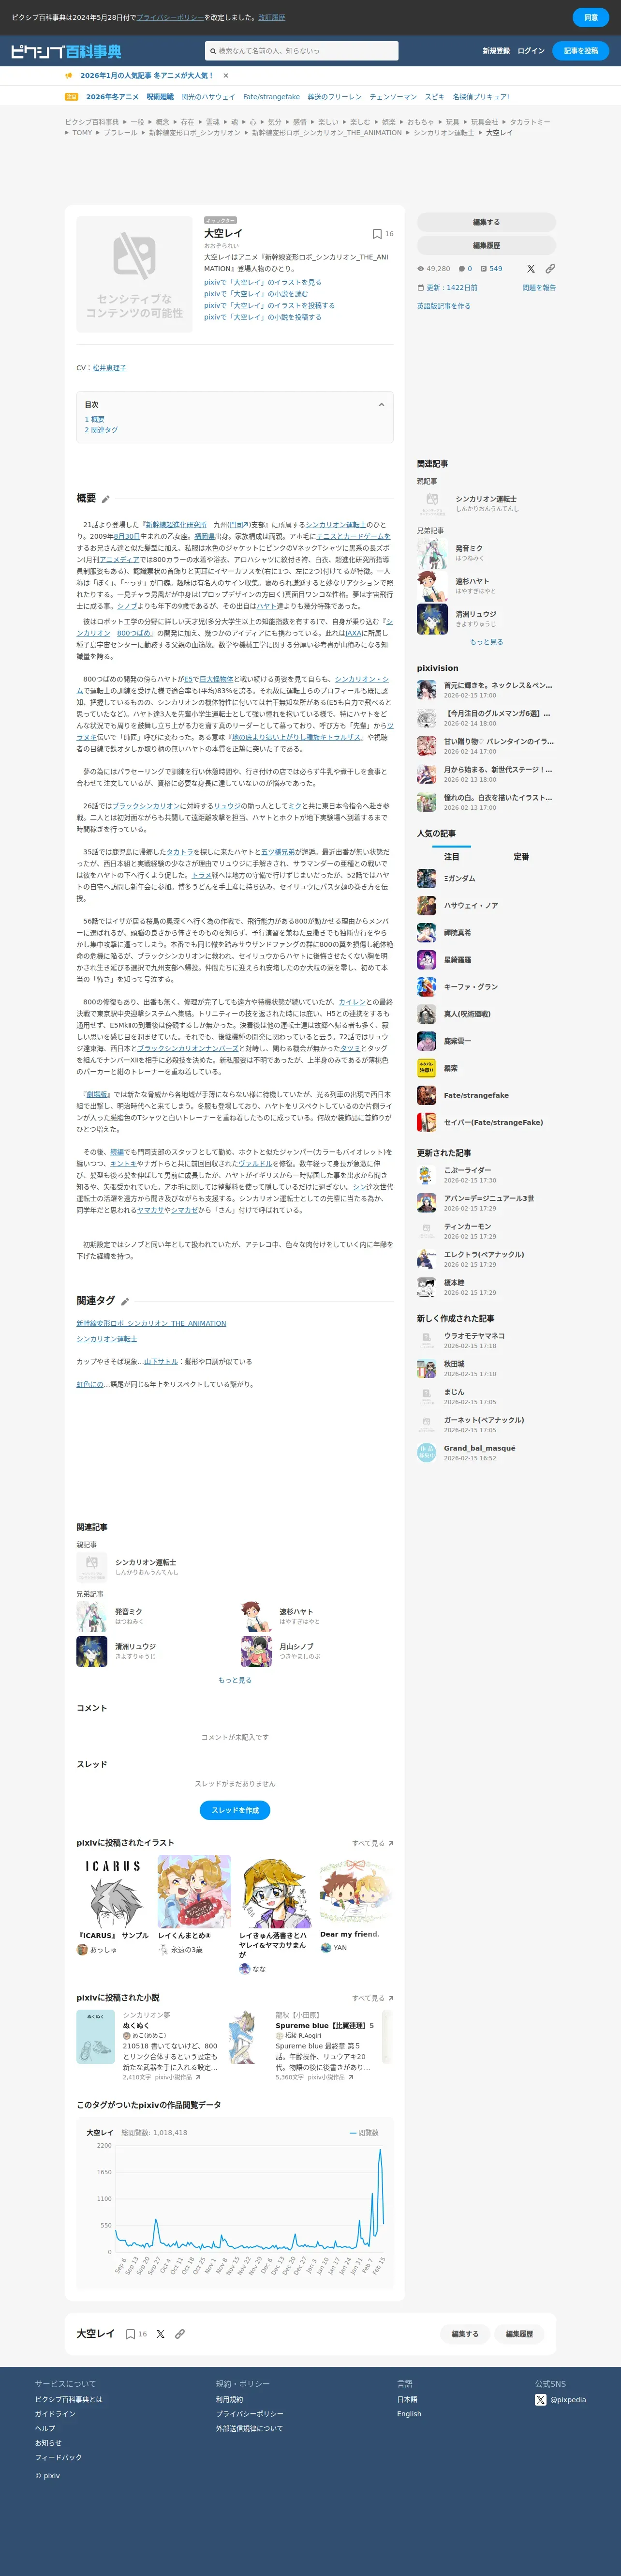Click the 英語版記事を作る link

[444, 306]
